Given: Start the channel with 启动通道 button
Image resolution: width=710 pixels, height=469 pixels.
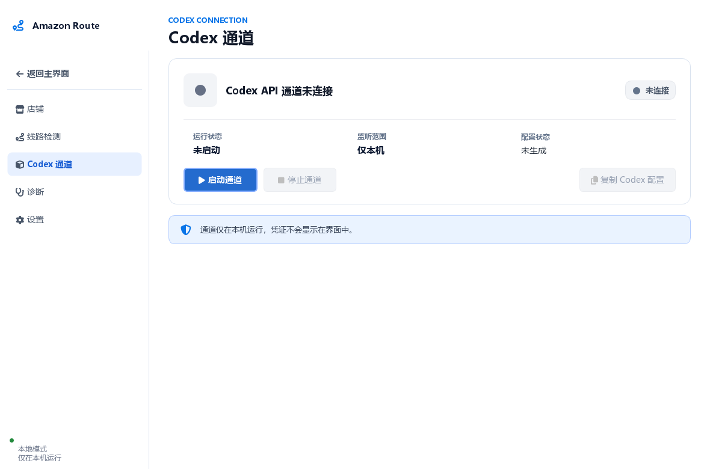Looking at the screenshot, I should pos(220,180).
